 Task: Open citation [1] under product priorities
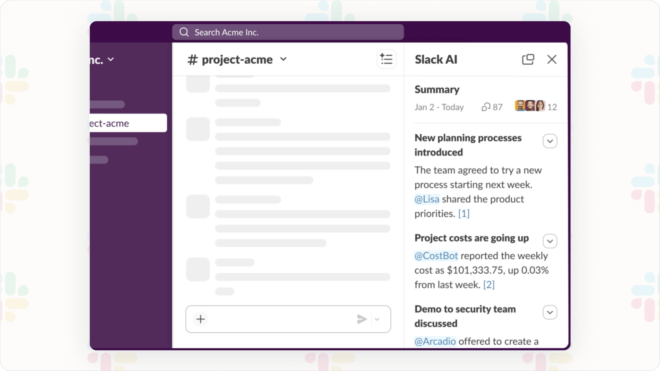point(464,213)
